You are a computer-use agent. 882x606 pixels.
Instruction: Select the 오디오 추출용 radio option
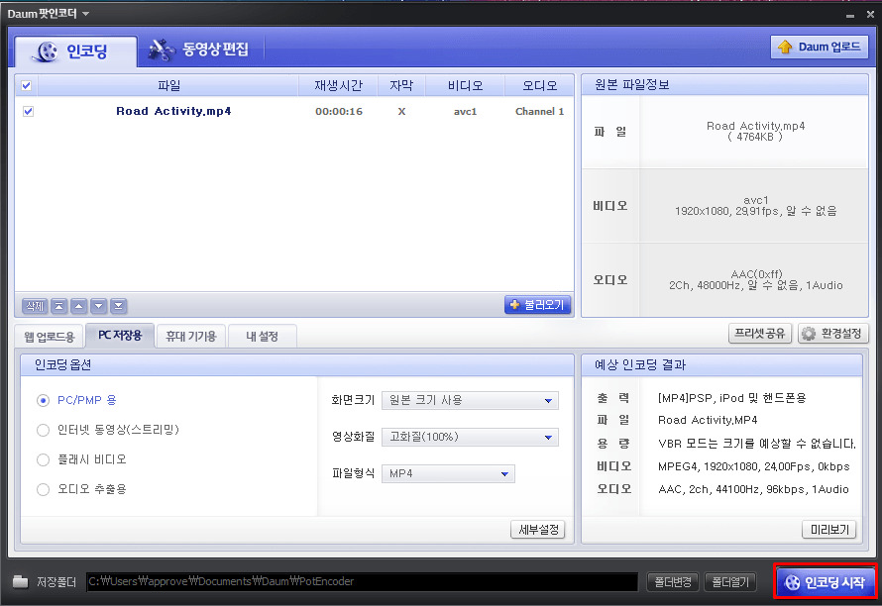[43, 489]
